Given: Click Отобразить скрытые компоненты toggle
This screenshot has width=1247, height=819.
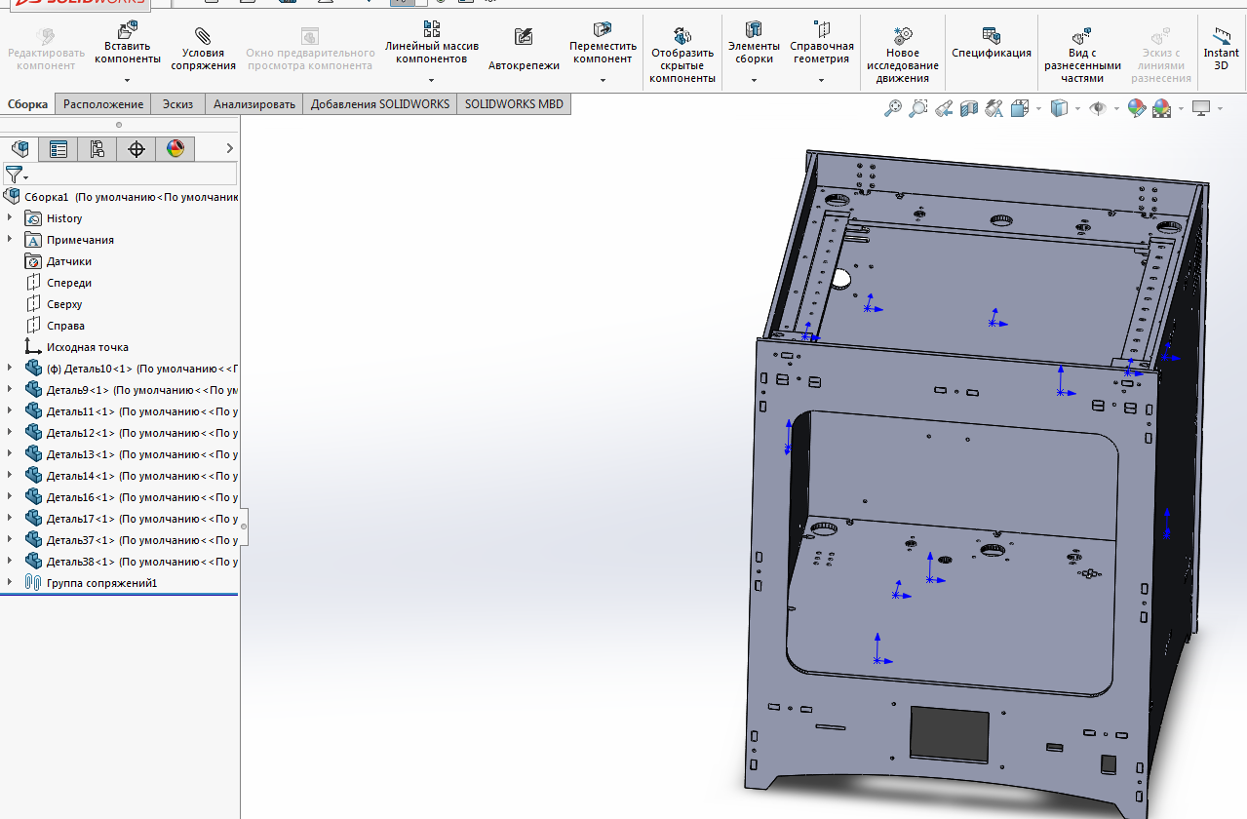Looking at the screenshot, I should (x=682, y=54).
